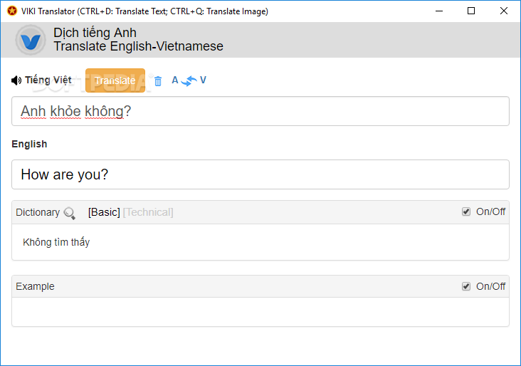The height and width of the screenshot is (366, 521).
Task: Click the 'Không tìm thấy' dictionary result
Action: coord(56,242)
